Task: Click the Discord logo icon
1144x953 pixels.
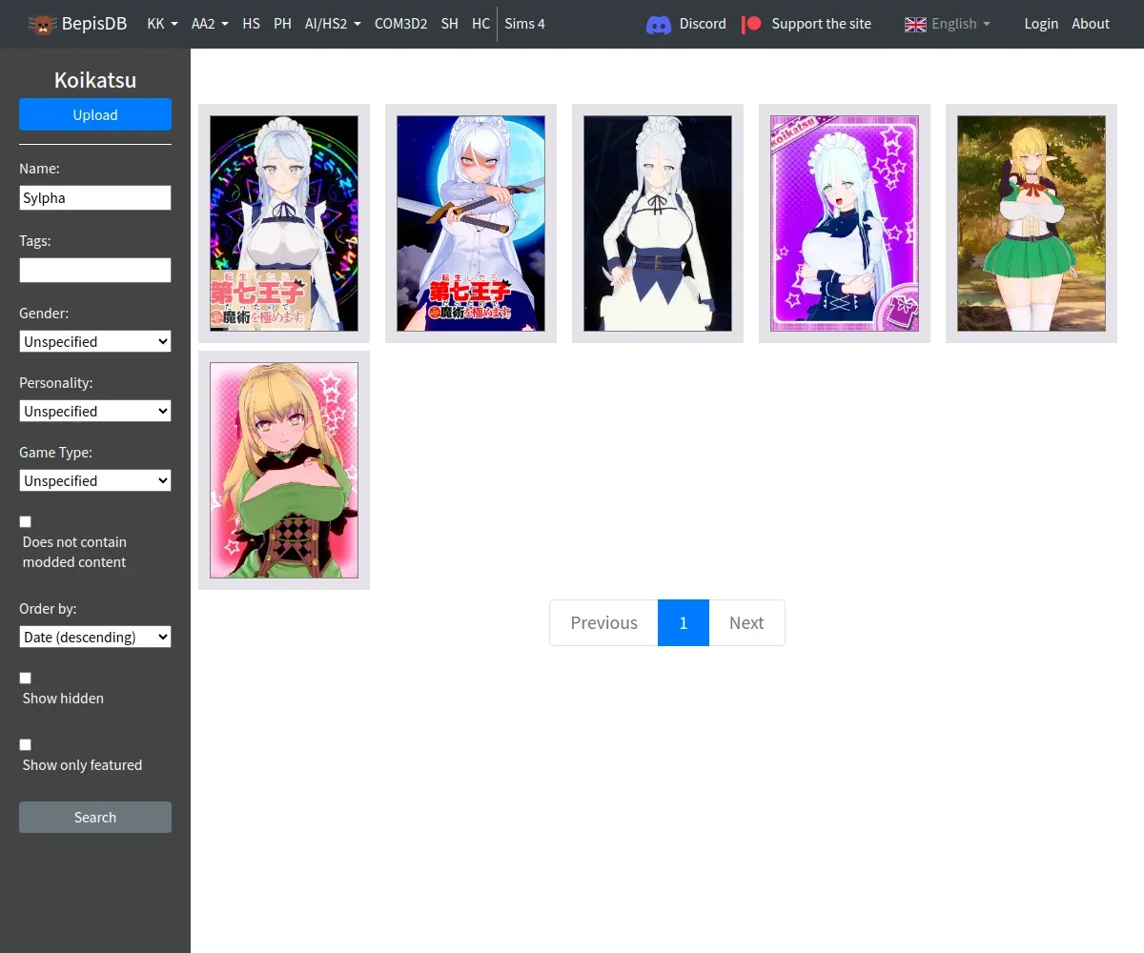Action: tap(659, 24)
